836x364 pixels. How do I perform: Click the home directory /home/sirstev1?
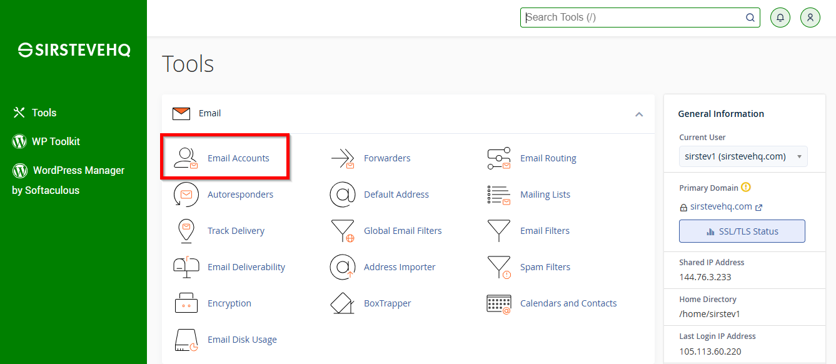pos(710,314)
